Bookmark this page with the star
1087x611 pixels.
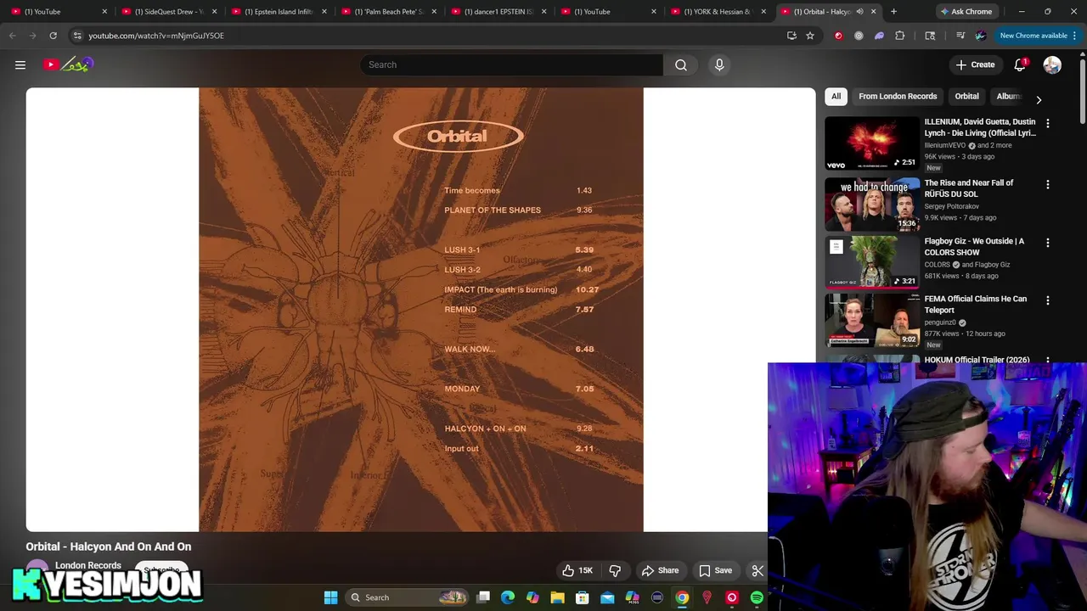(x=810, y=36)
